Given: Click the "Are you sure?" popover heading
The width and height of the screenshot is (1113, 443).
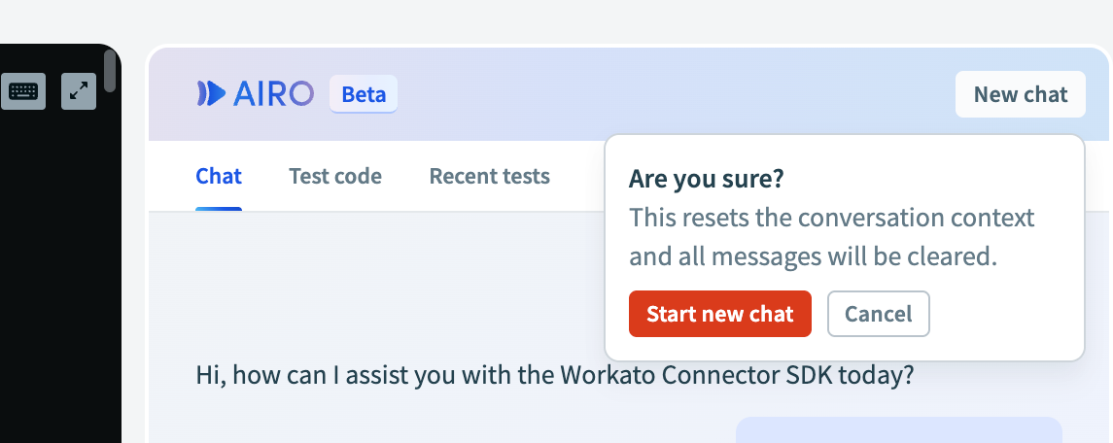Looking at the screenshot, I should point(707,179).
